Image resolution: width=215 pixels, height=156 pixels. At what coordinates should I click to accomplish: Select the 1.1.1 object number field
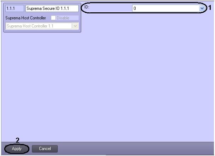pos(15,8)
